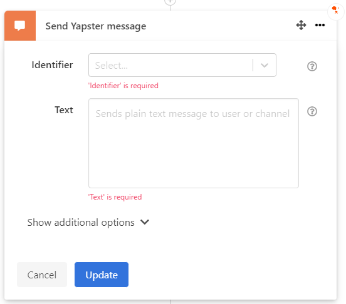Open help icon beside Identifier field
The height and width of the screenshot is (304, 346).
click(x=312, y=66)
